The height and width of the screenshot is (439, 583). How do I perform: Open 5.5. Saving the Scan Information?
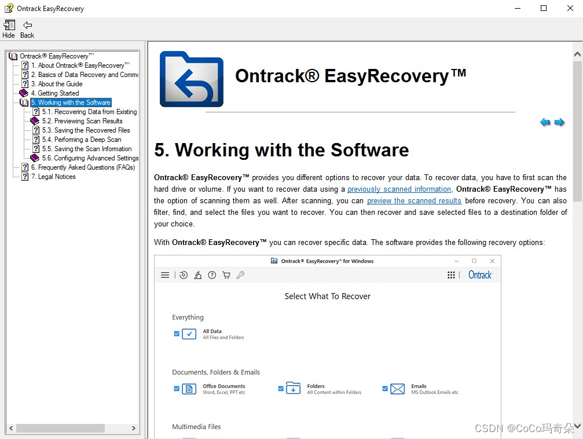click(x=87, y=149)
